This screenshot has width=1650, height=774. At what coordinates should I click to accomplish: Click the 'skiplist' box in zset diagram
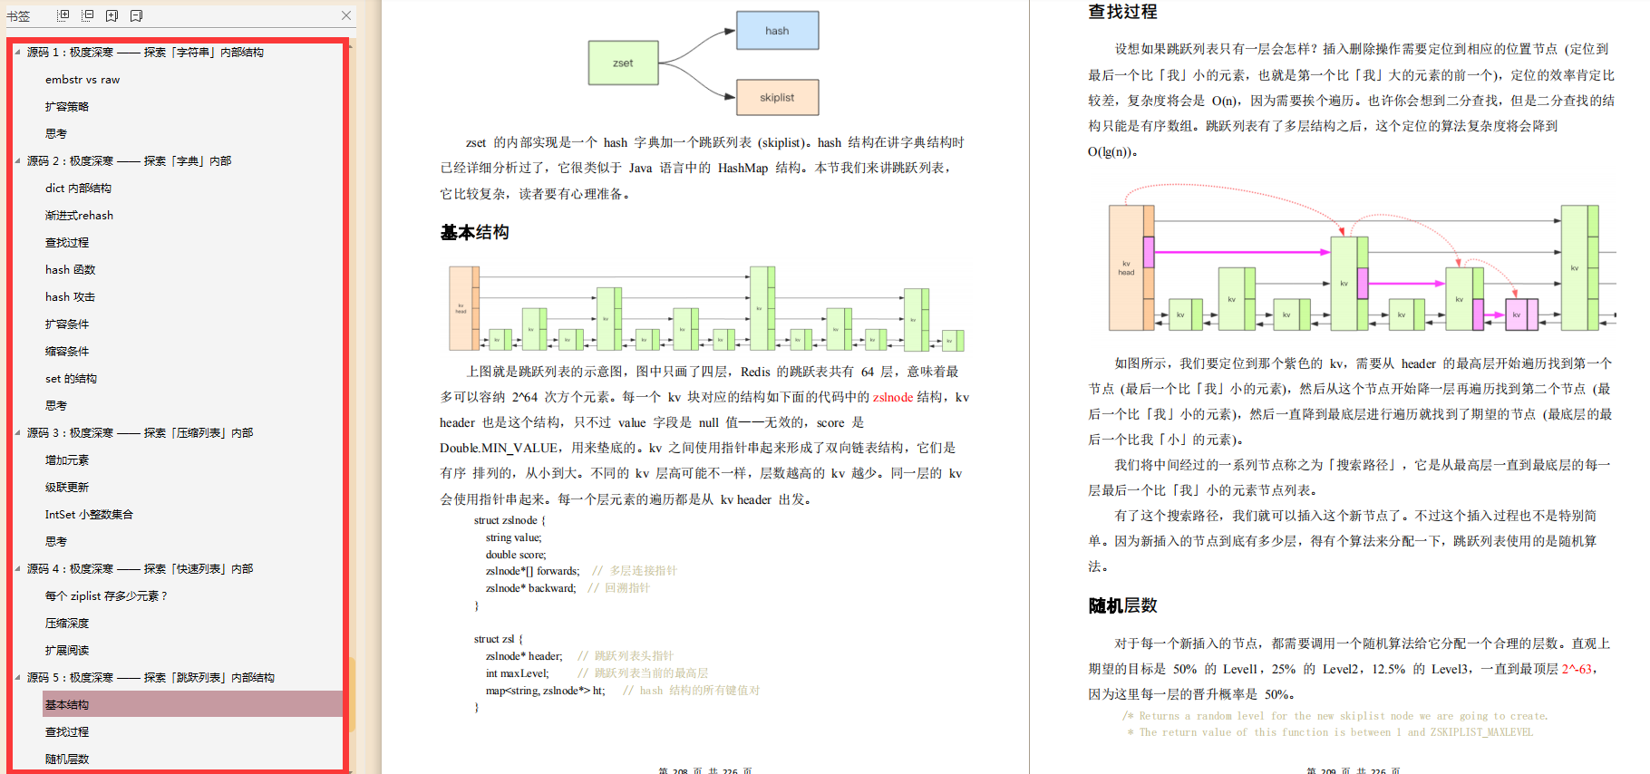[x=777, y=97]
